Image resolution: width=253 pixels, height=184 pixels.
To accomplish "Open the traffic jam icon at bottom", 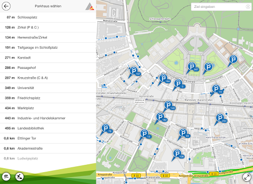I will point(6,177).
